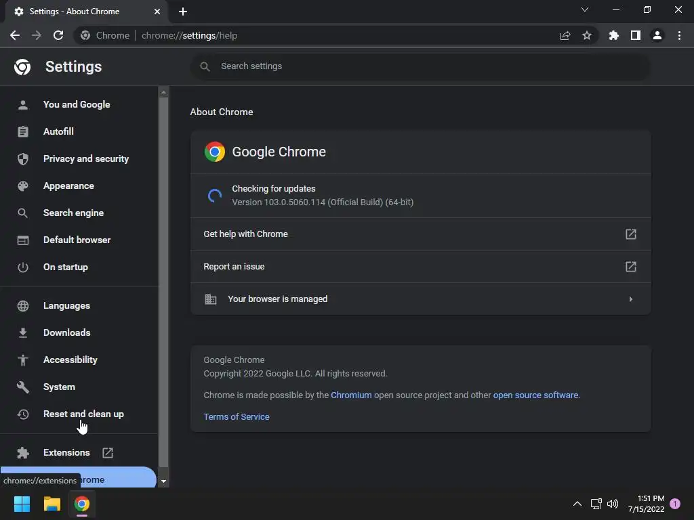
Task: Select the Settings - About Chrome tab
Action: [x=86, y=12]
